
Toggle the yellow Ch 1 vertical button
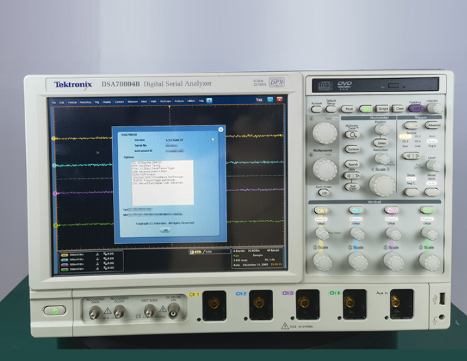[x=321, y=210]
